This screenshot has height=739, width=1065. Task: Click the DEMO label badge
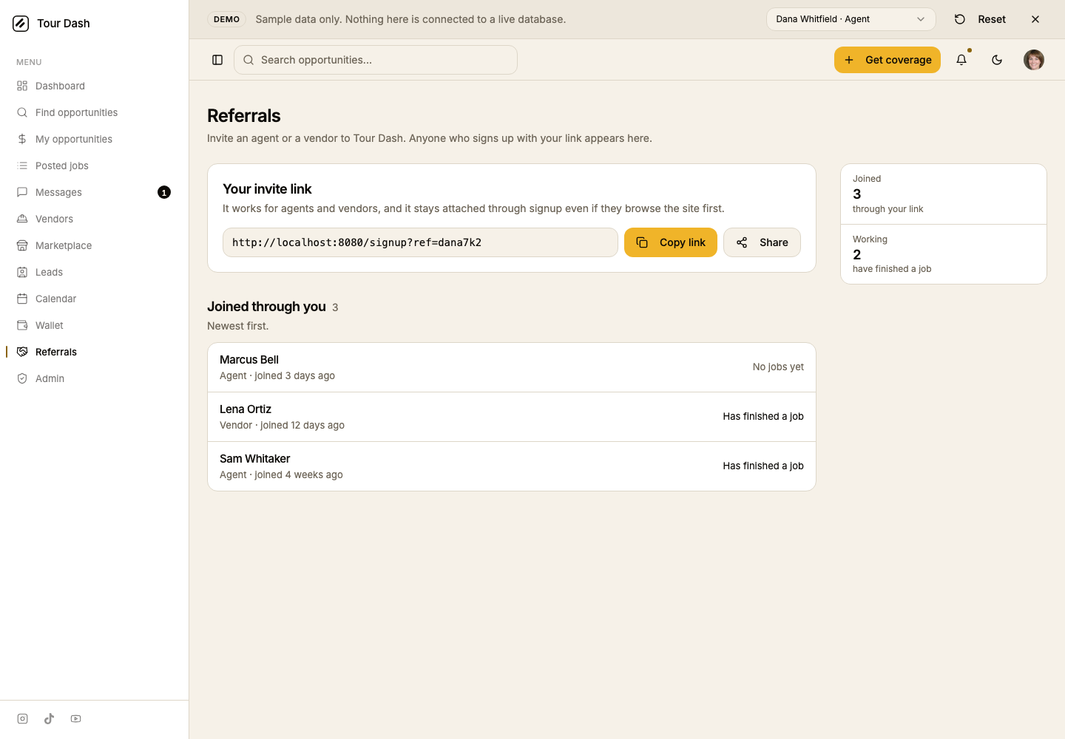pos(226,19)
